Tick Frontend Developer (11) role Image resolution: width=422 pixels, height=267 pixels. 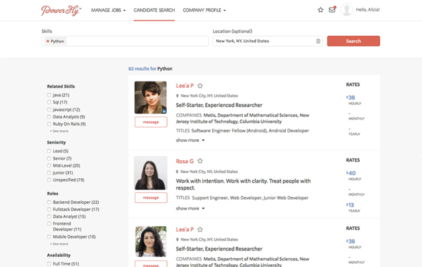pos(49,224)
